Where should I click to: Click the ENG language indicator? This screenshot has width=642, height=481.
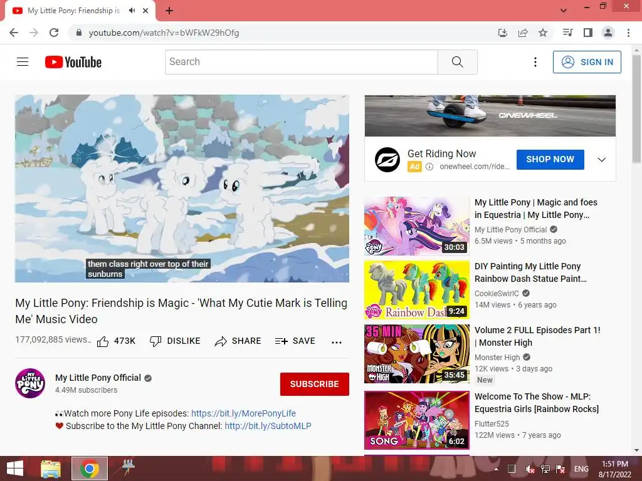tap(581, 469)
